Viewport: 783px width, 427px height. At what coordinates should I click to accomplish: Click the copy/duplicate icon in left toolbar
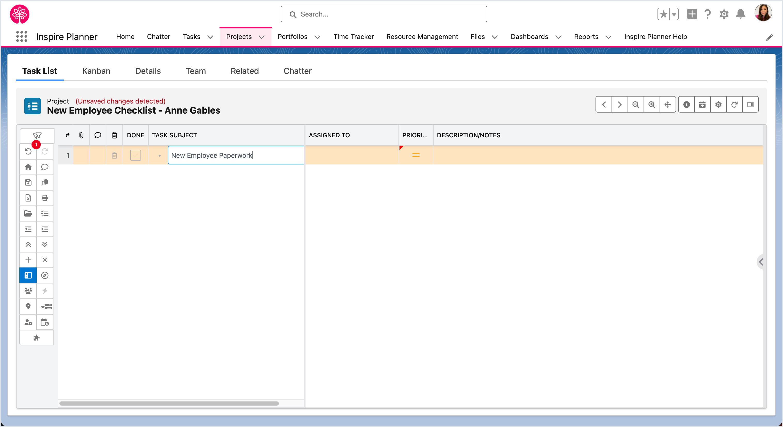[x=45, y=182]
